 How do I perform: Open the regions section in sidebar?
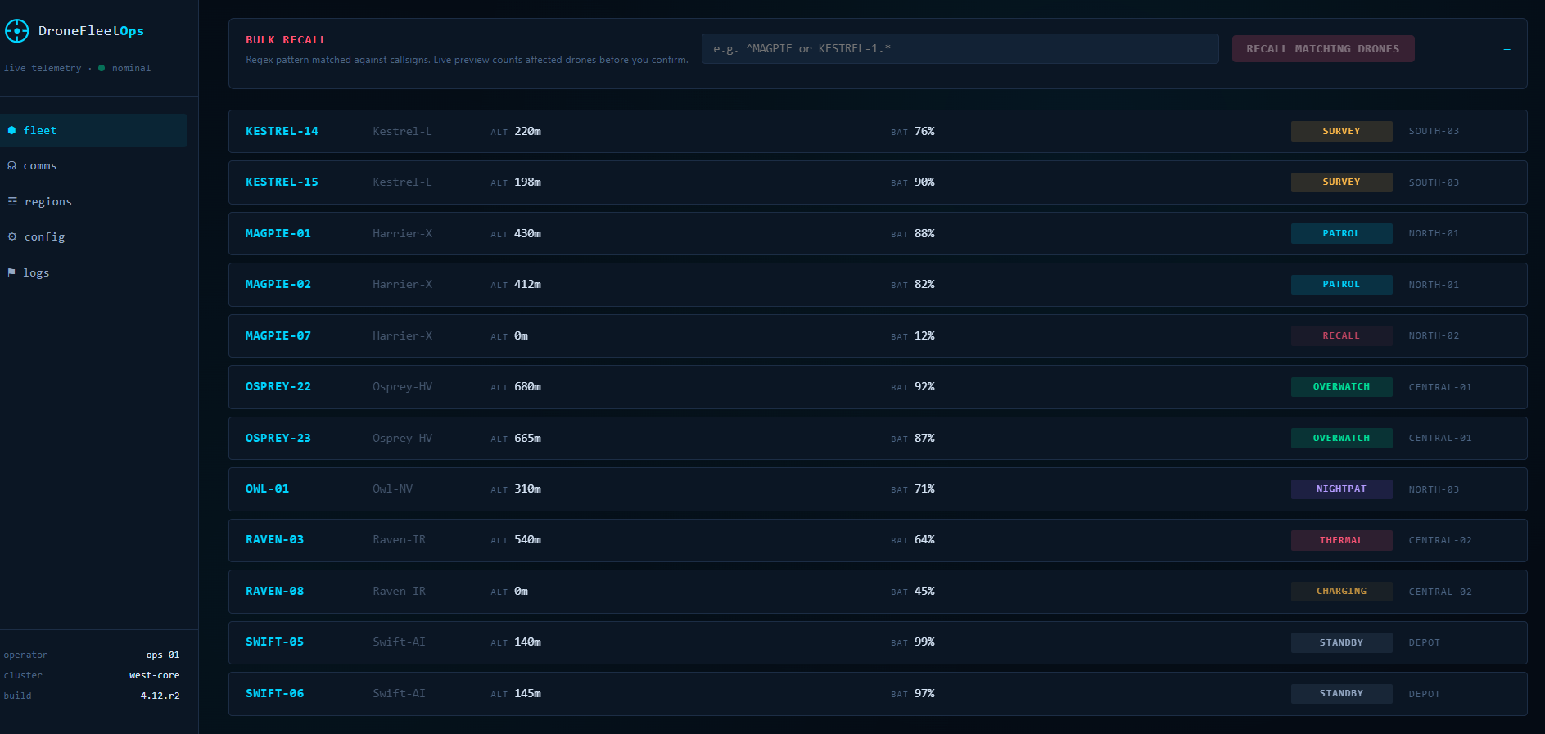coord(93,201)
